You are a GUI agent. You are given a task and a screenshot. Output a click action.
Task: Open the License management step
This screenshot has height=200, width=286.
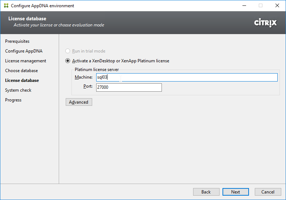coord(25,61)
